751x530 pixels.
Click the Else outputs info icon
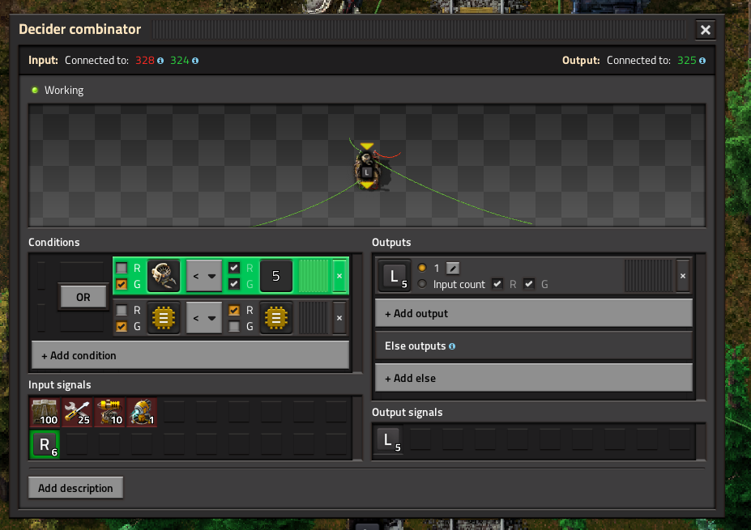452,346
